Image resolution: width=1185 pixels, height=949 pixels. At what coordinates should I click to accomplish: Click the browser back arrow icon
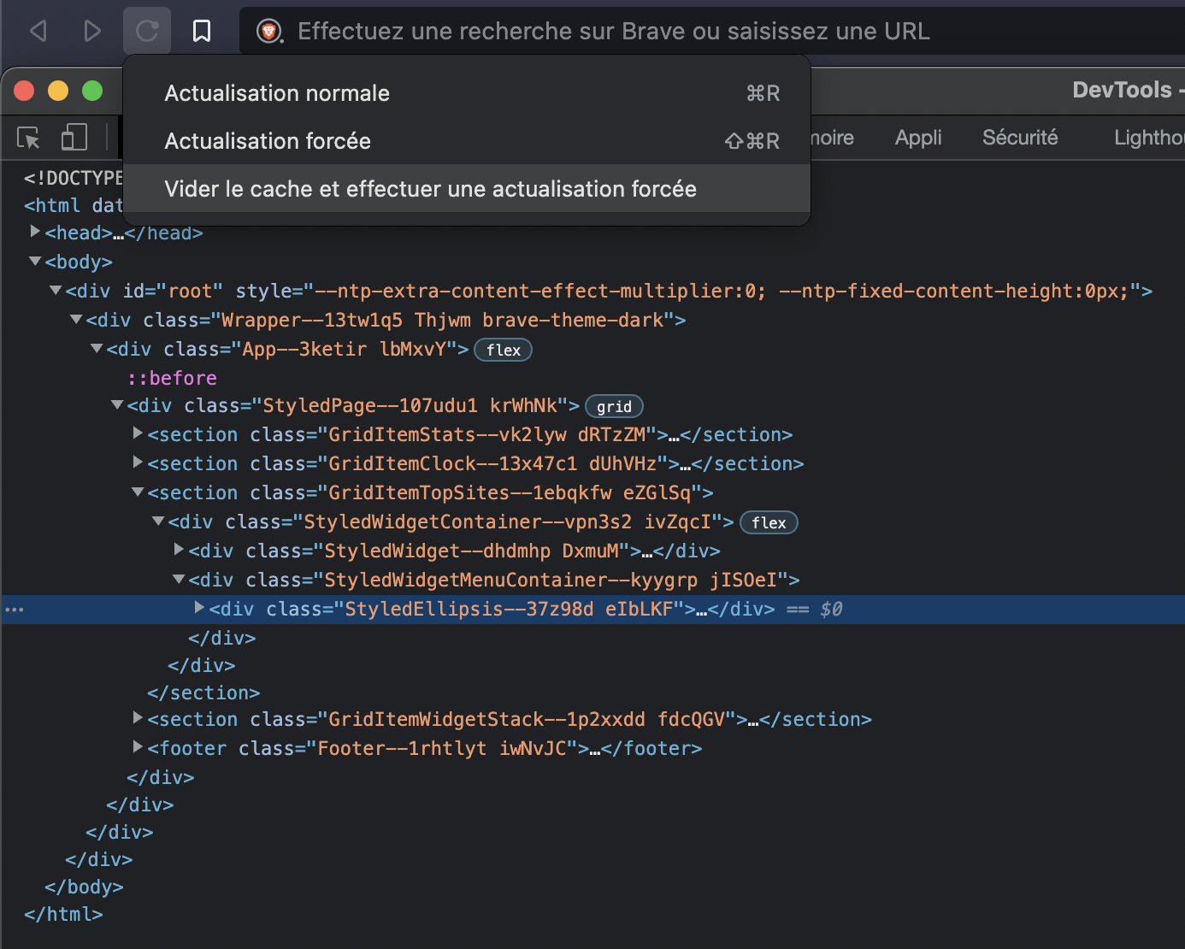[x=38, y=32]
